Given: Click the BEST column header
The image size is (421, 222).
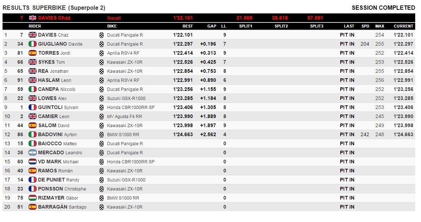Looking at the screenshot, I should pos(188,26).
